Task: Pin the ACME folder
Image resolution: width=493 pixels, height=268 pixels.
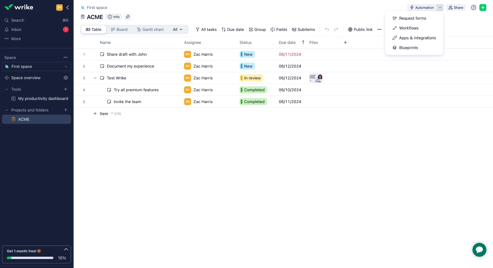Action: 128,17
